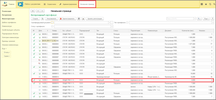
Task: Expand Еще in the left sidebar
Action: 4,49
